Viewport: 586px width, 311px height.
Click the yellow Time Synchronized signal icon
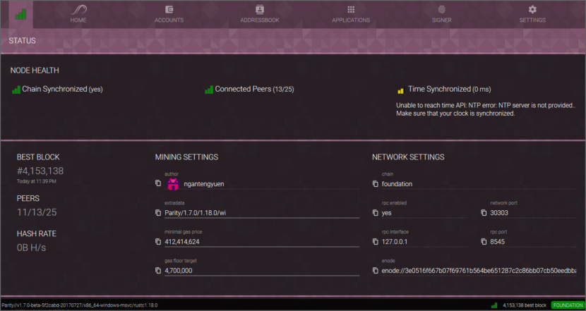[400, 90]
